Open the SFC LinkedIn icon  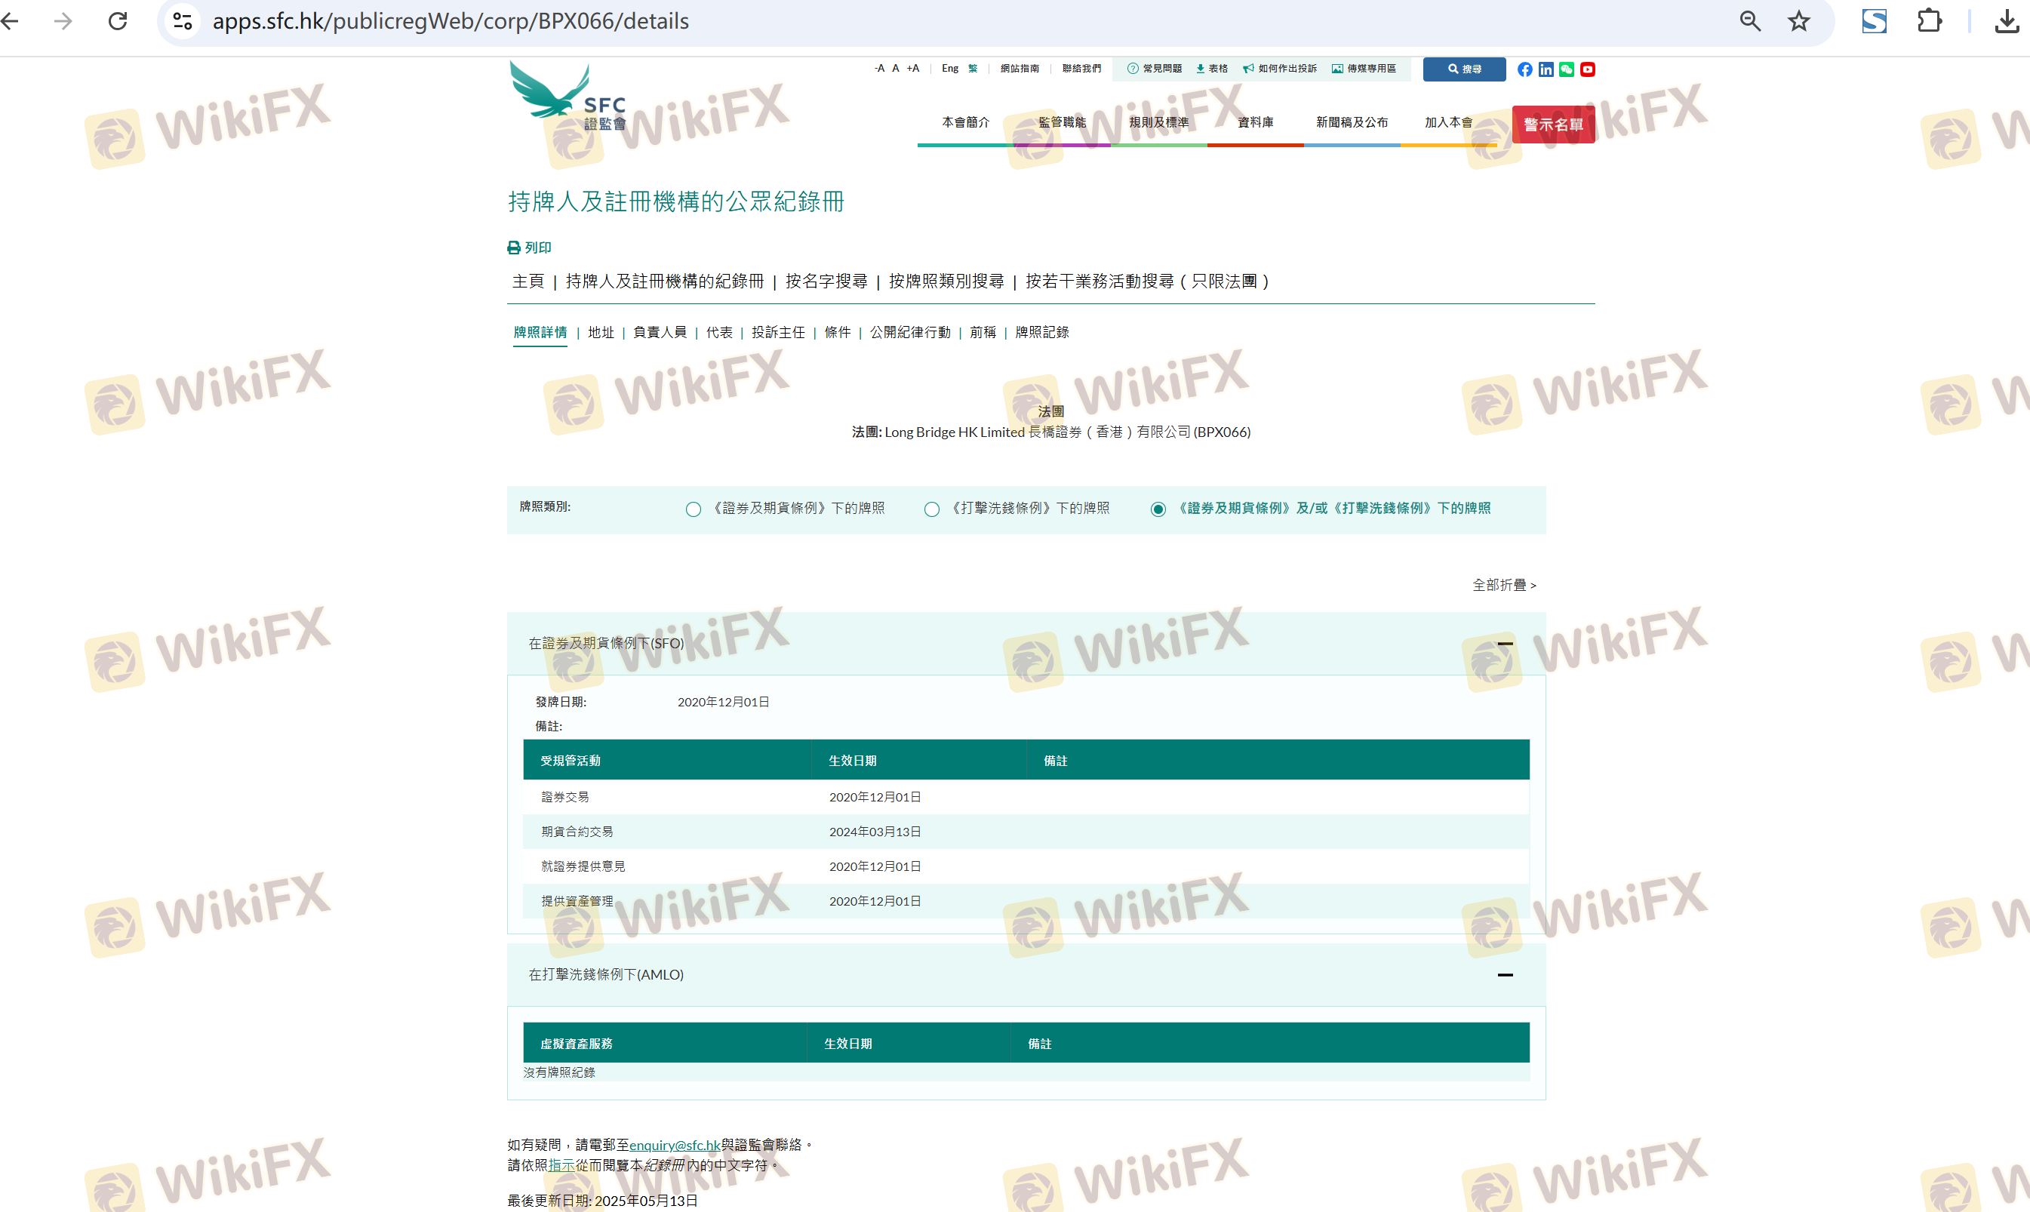[1545, 69]
